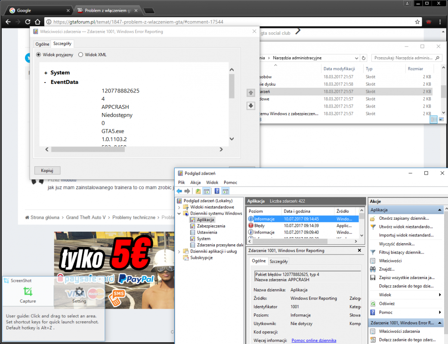Click the up-level folder icon in Event Viewer toolbar

point(198,191)
